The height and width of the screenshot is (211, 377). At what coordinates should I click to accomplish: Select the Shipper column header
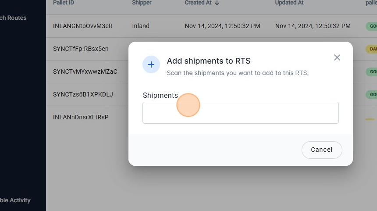pos(142,3)
